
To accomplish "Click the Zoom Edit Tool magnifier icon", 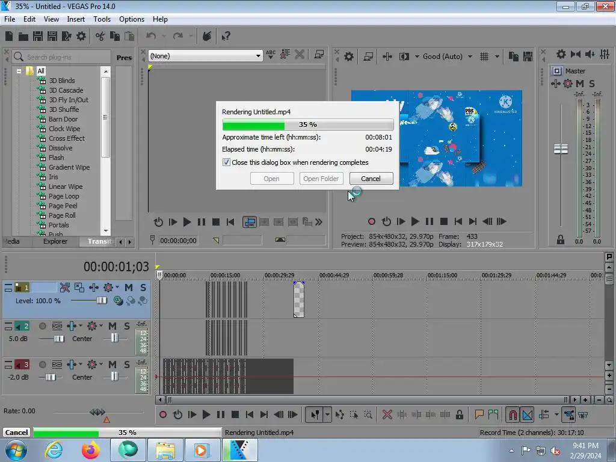I will 368,414.
